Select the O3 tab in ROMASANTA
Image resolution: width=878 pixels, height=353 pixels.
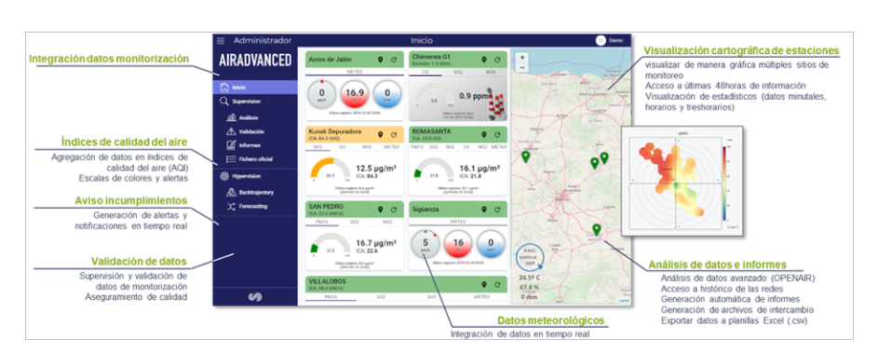click(x=466, y=147)
